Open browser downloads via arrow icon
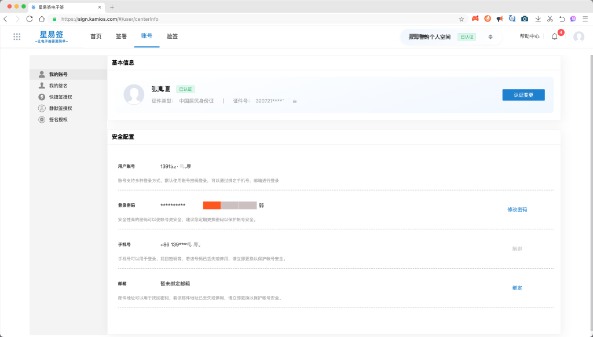Viewport: 593px width, 337px height. point(538,19)
